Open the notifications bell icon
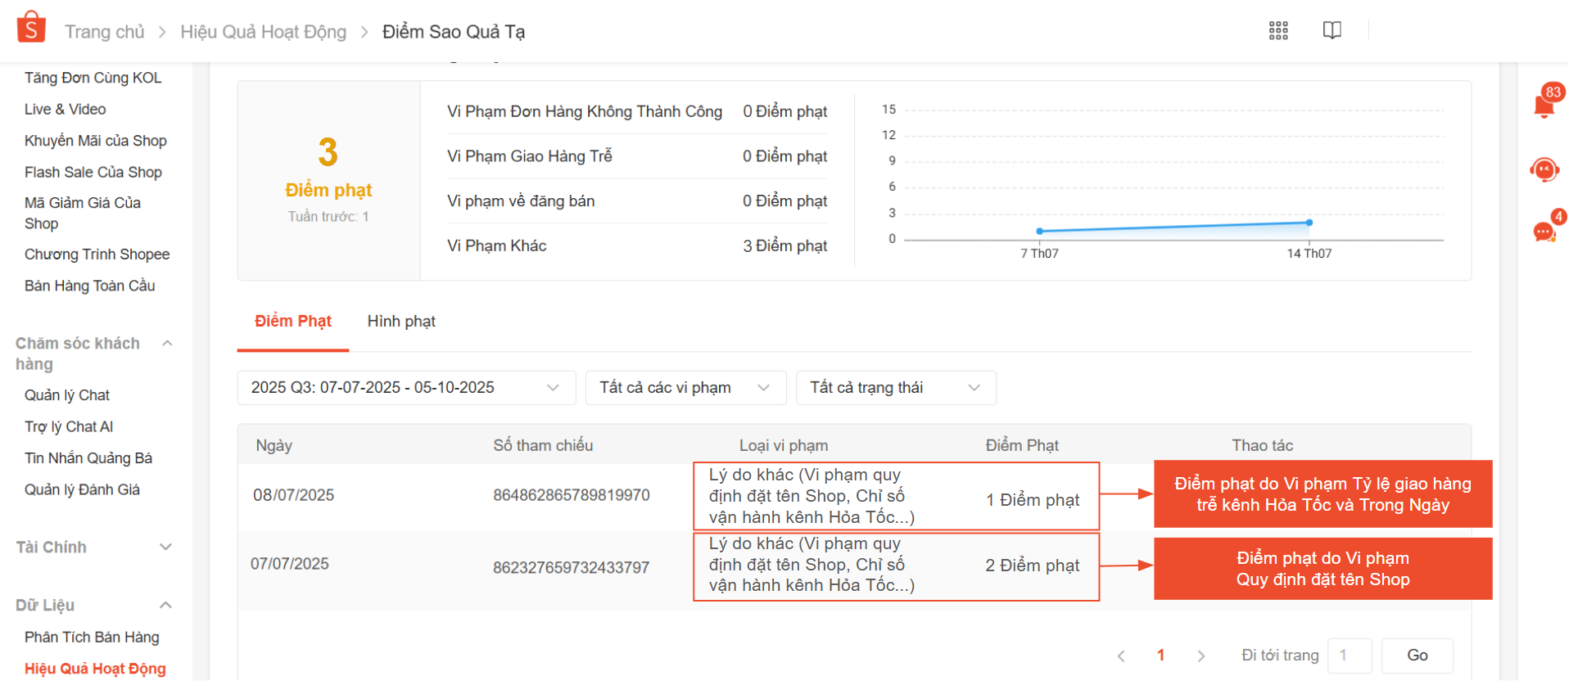The width and height of the screenshot is (1569, 685). (x=1544, y=105)
